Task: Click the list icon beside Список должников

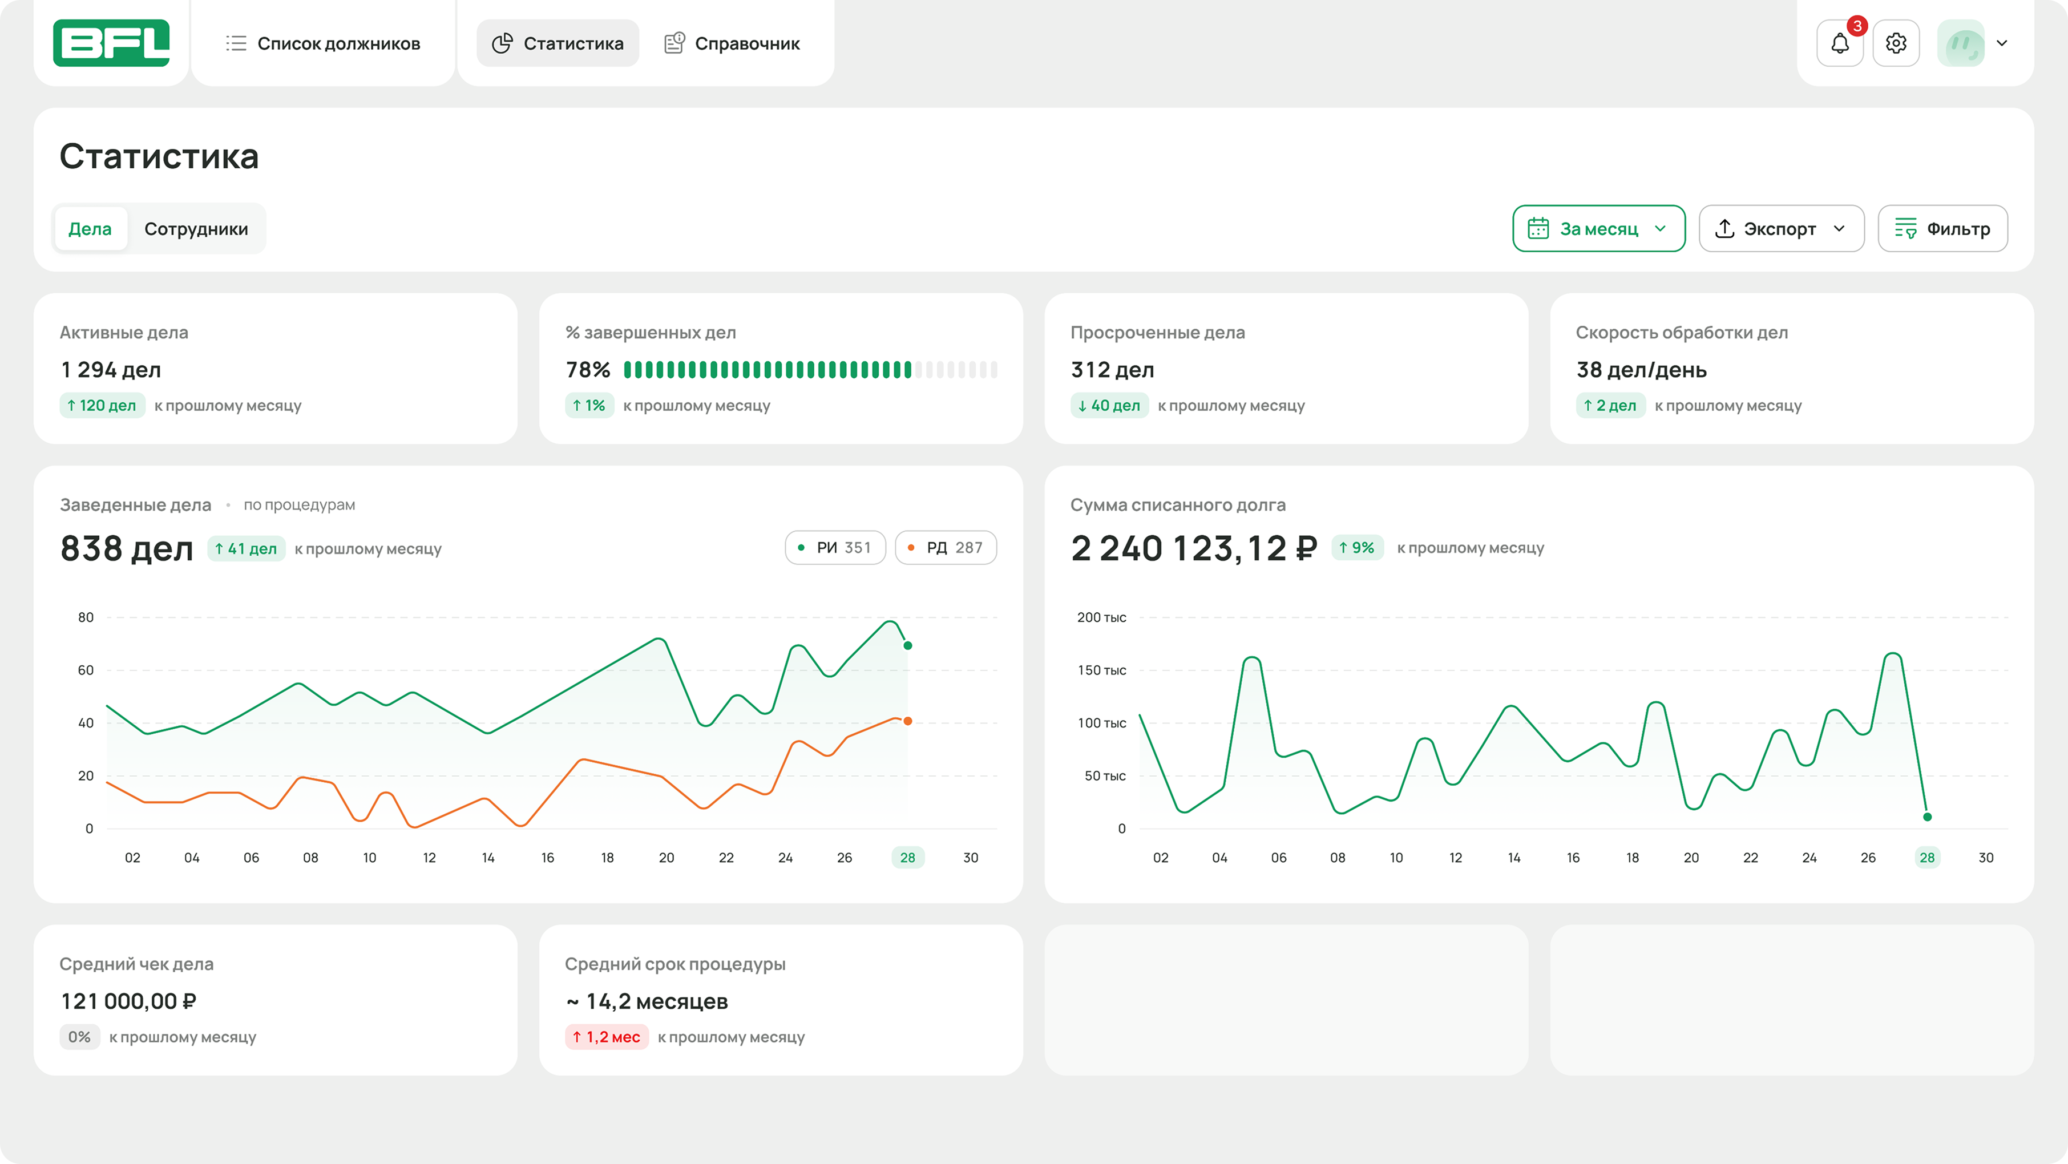Action: [236, 43]
